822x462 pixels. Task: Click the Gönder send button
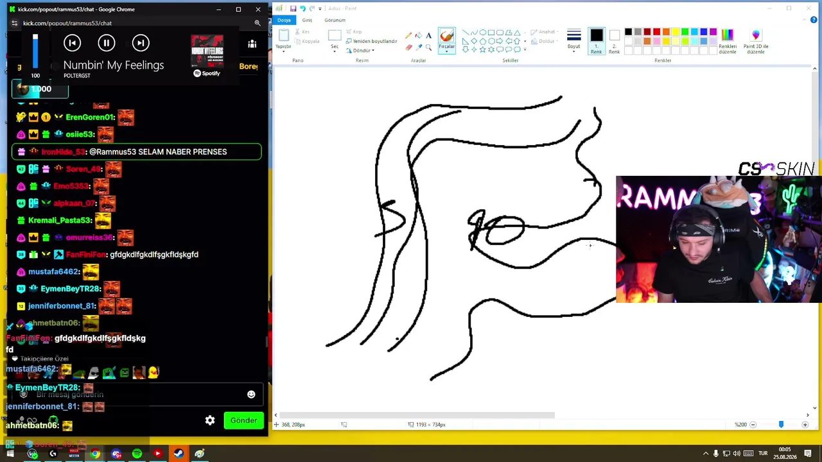click(243, 420)
